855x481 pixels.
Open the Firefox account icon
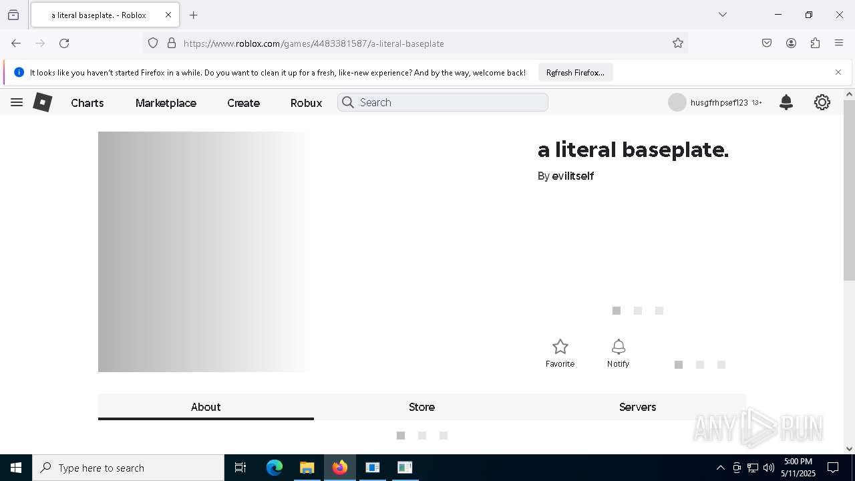[791, 43]
